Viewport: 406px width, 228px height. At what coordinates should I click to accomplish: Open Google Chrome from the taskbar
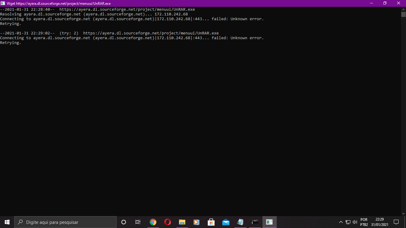[153, 222]
